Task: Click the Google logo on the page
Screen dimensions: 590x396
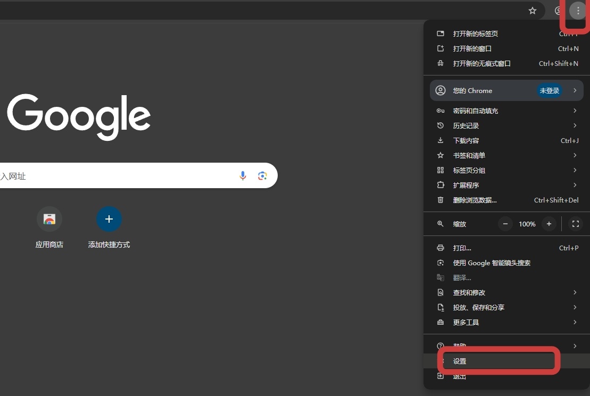Action: point(79,116)
